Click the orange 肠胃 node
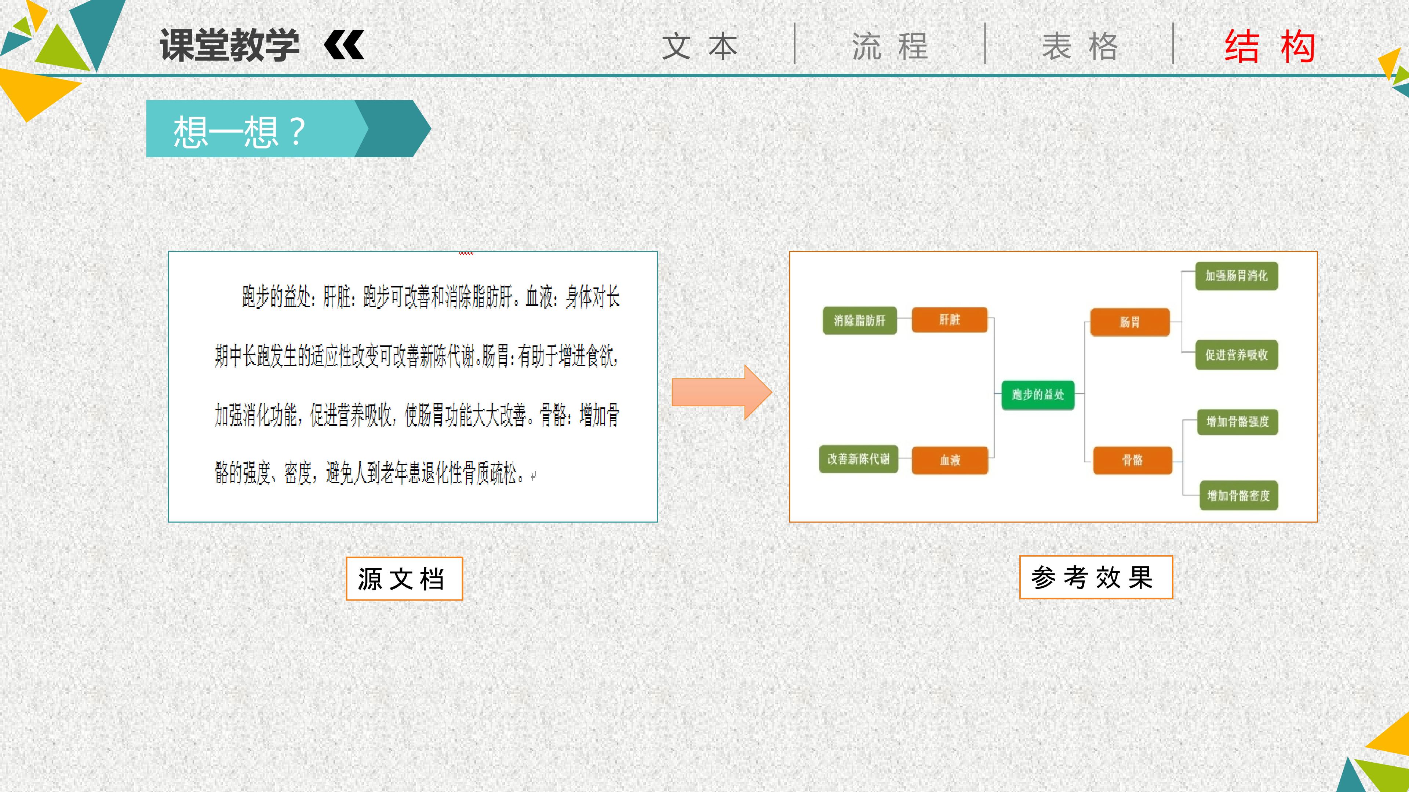 [x=1130, y=322]
